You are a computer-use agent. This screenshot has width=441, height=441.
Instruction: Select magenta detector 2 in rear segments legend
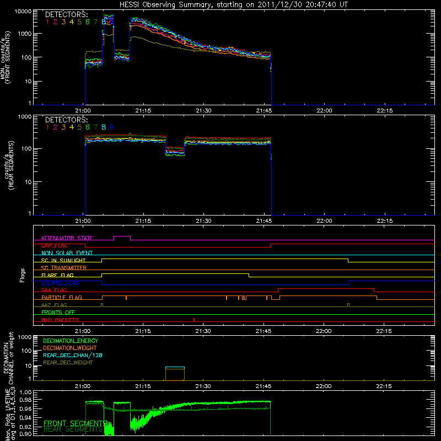[x=56, y=127]
